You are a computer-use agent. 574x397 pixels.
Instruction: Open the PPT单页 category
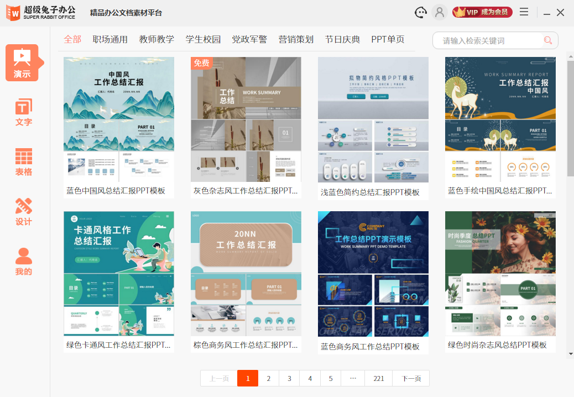388,39
